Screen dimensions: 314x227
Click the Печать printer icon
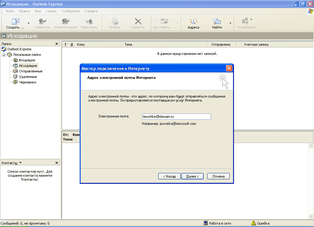tap(115, 21)
